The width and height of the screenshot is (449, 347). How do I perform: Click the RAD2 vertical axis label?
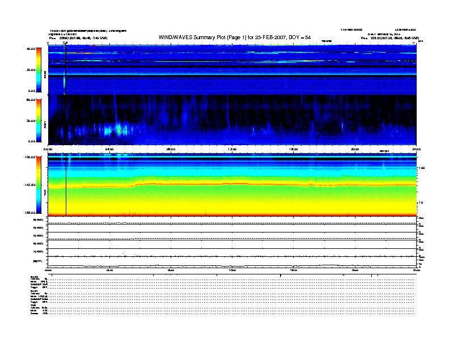pyautogui.click(x=45, y=74)
